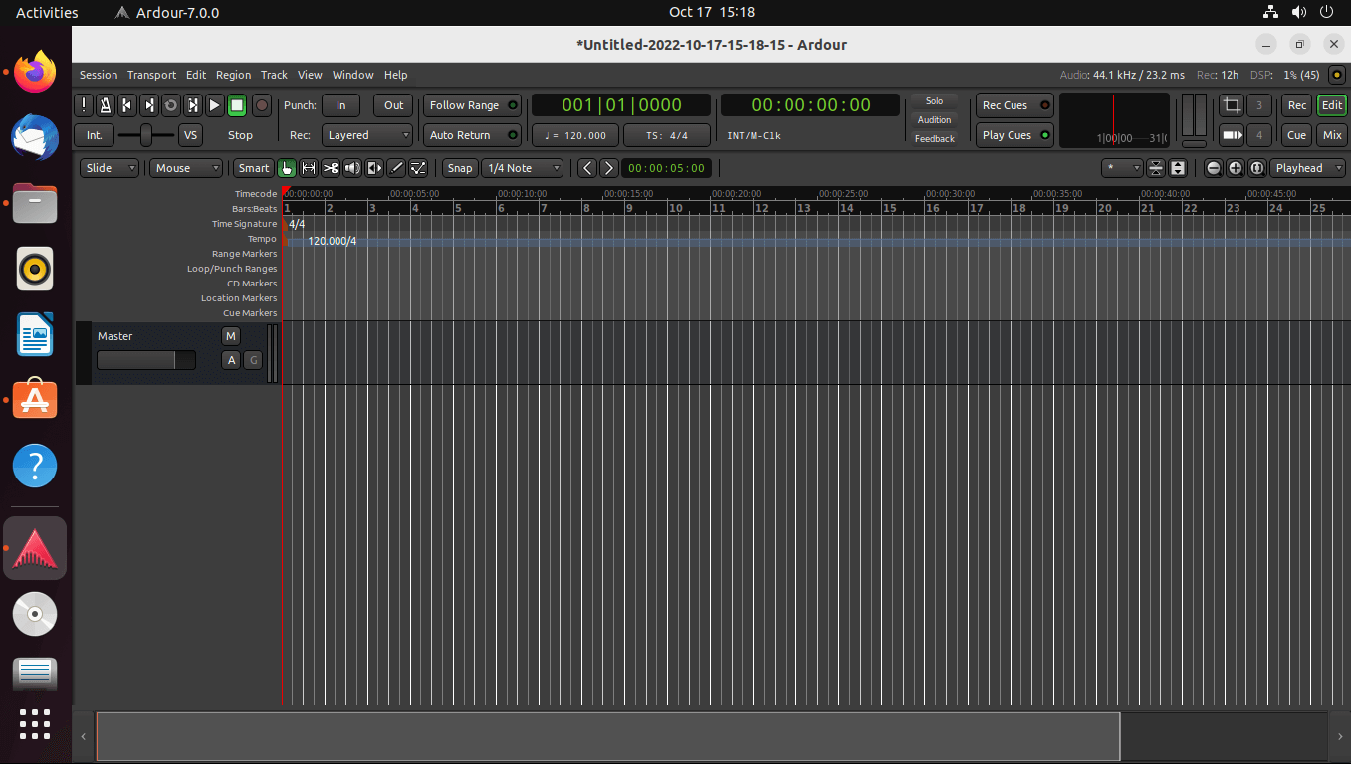
Task: Select the Audition tool speaker icon
Action: [352, 168]
